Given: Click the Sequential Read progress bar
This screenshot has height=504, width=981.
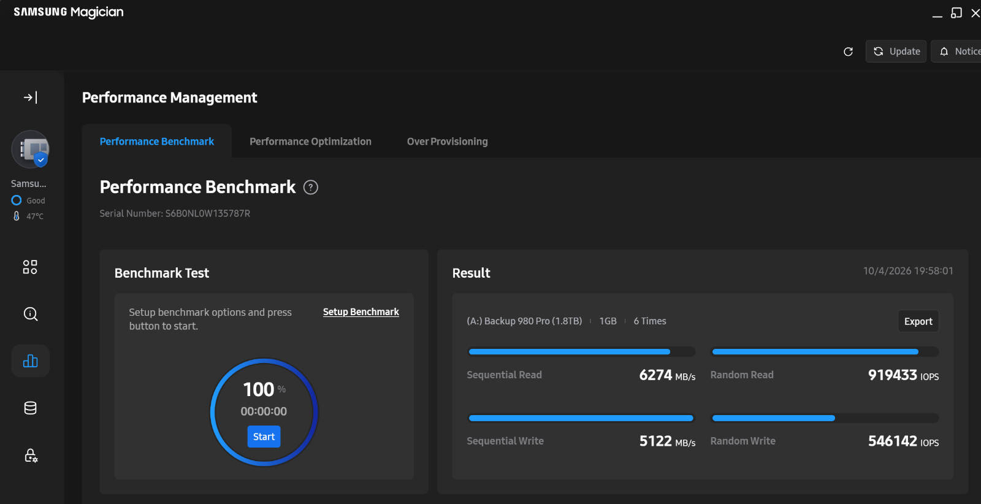Looking at the screenshot, I should pyautogui.click(x=581, y=352).
